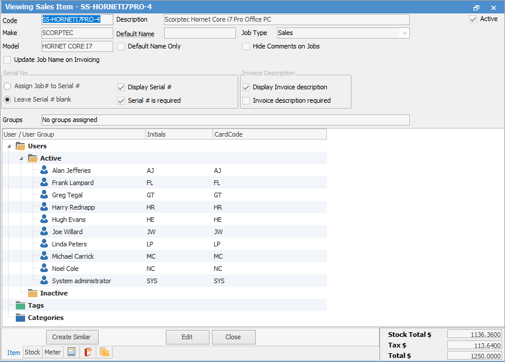
Task: Enable Update Job Name on Invoicing
Action: [x=8, y=60]
